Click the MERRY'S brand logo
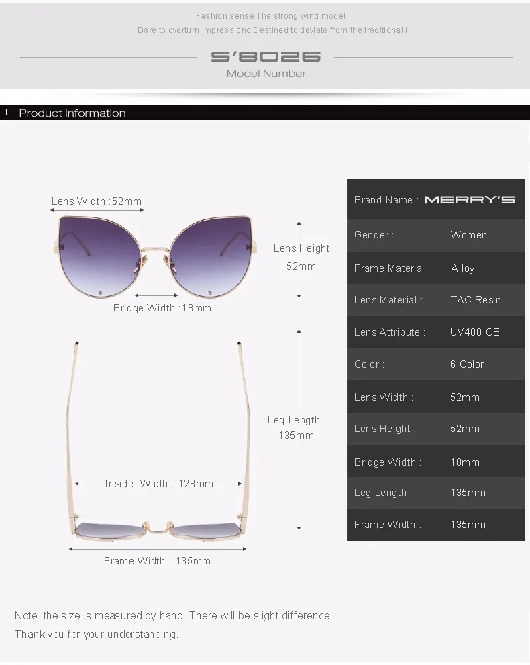530x665 pixels. tap(470, 200)
